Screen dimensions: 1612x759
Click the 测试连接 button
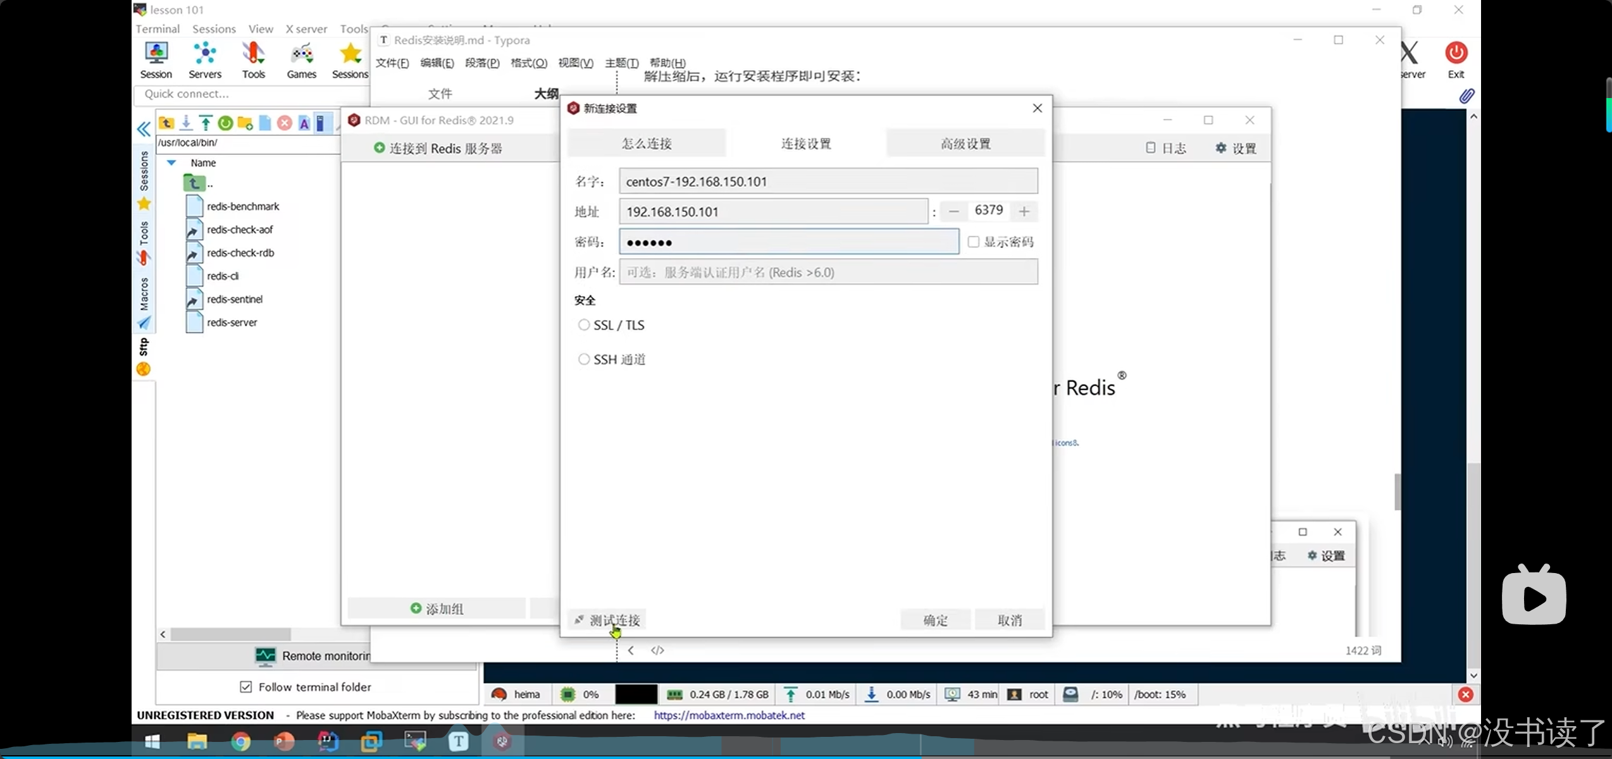pyautogui.click(x=607, y=620)
